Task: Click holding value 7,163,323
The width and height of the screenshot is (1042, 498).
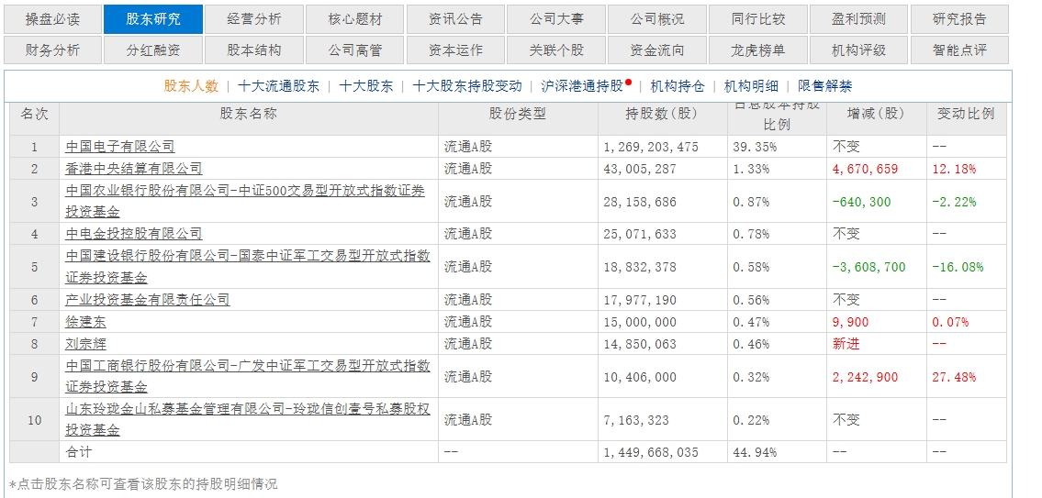Action: coord(636,420)
